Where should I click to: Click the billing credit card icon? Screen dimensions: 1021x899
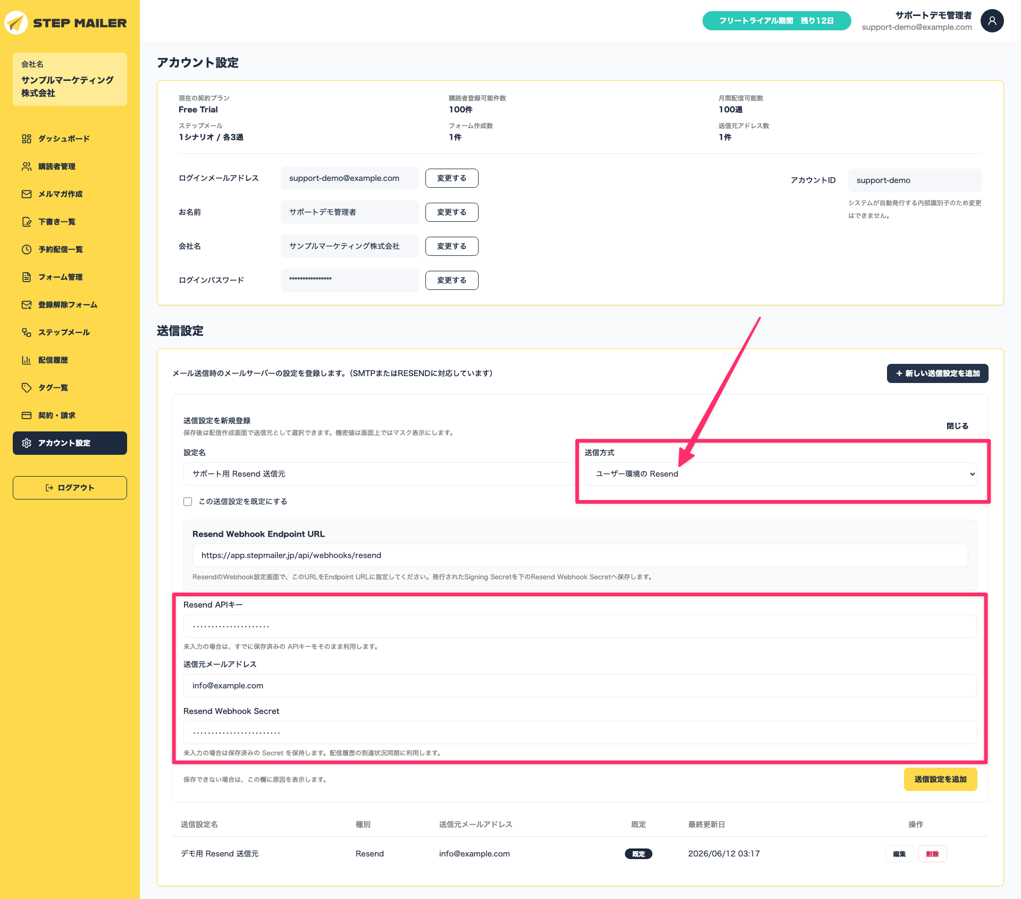(x=27, y=415)
